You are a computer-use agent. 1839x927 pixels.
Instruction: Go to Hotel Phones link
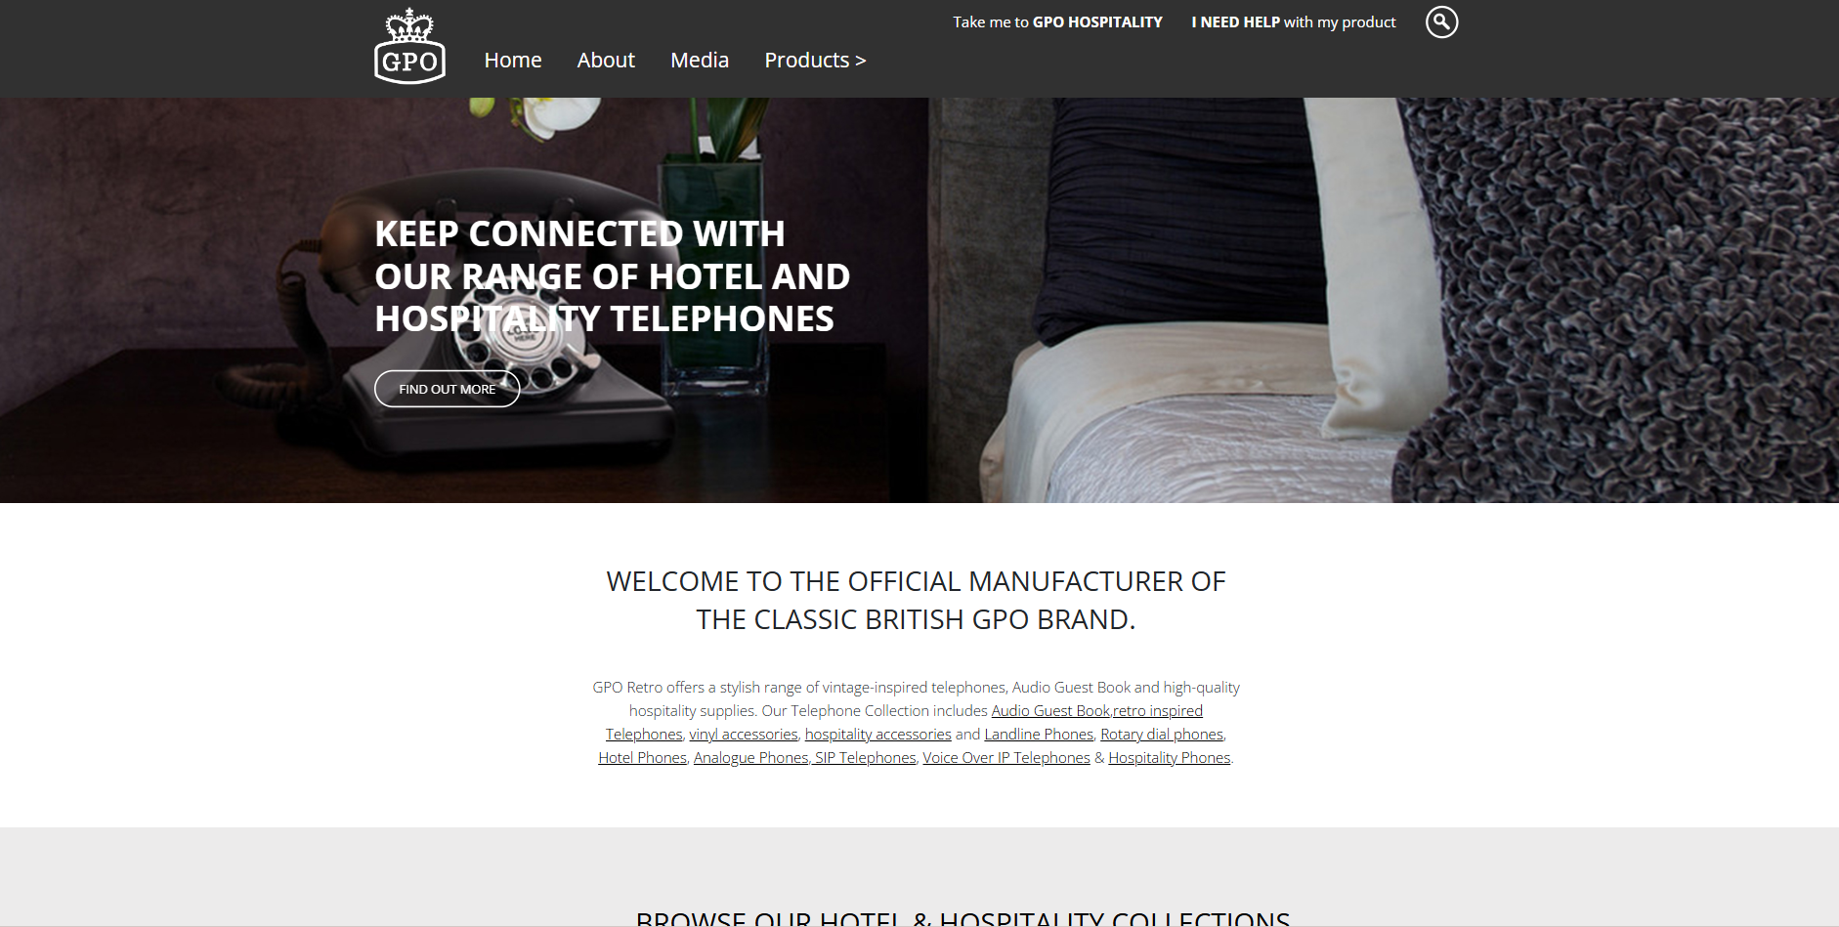(x=642, y=758)
